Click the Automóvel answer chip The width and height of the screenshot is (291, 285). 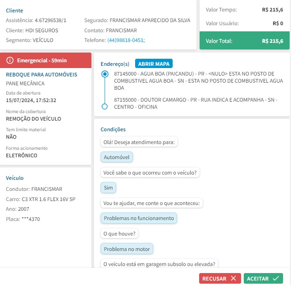(117, 157)
